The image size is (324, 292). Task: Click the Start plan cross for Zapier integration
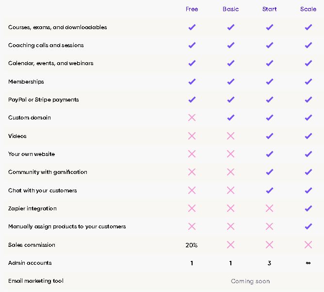pos(270,208)
